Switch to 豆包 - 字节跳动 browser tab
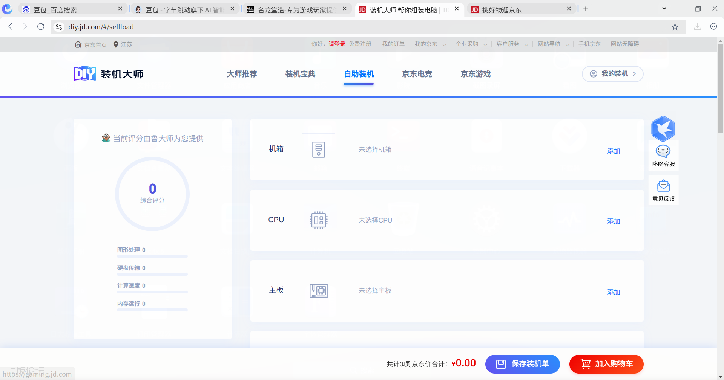The height and width of the screenshot is (380, 724). (185, 9)
